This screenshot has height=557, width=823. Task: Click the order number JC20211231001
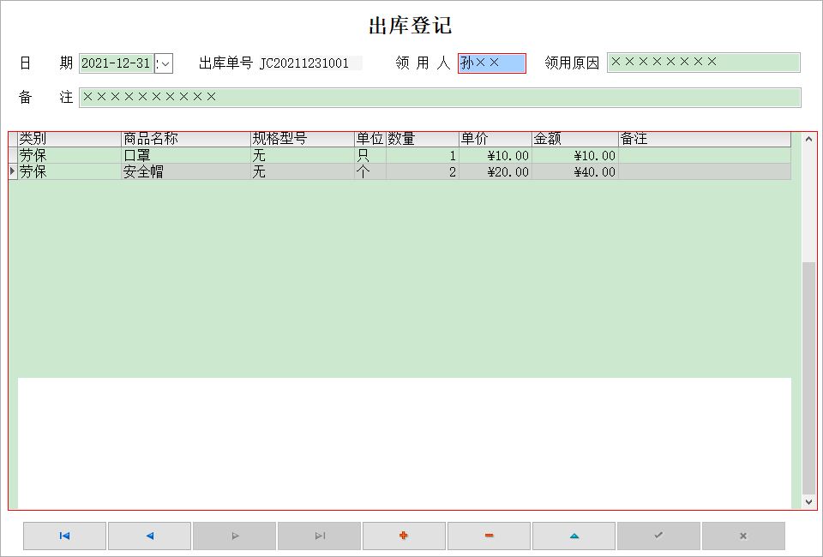pos(304,63)
